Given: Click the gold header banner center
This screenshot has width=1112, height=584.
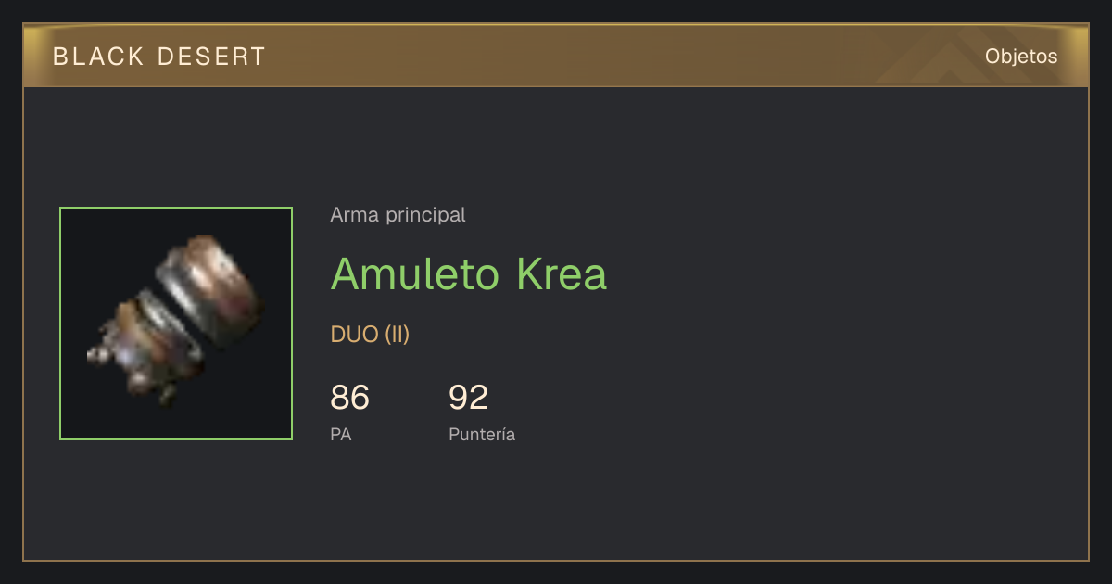Looking at the screenshot, I should [x=556, y=56].
